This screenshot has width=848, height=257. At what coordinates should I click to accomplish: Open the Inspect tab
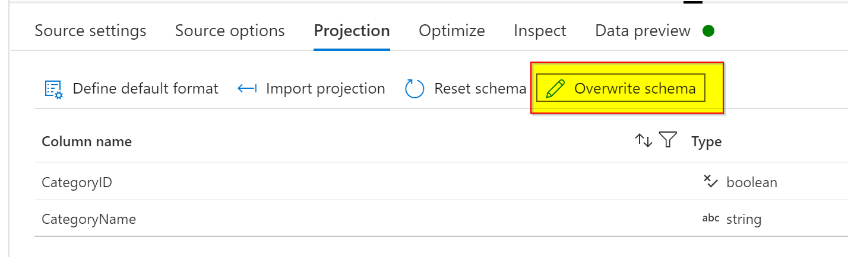pos(540,31)
